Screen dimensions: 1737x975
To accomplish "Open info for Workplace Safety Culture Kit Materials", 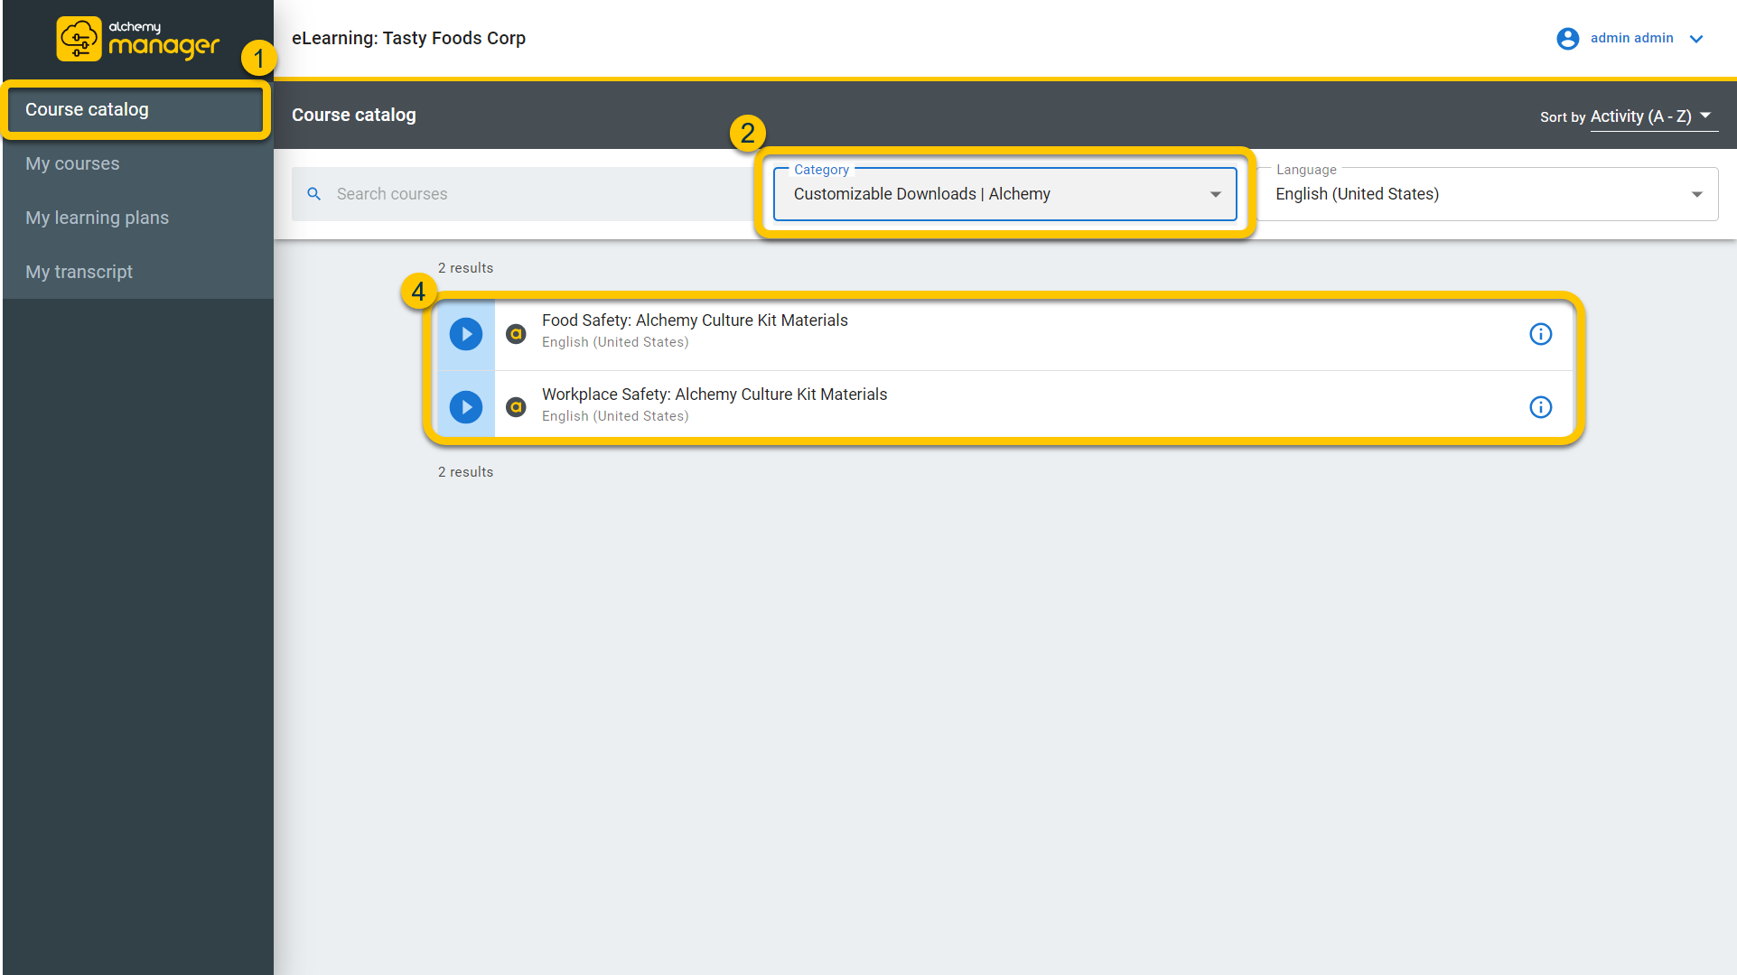I will click(x=1540, y=407).
